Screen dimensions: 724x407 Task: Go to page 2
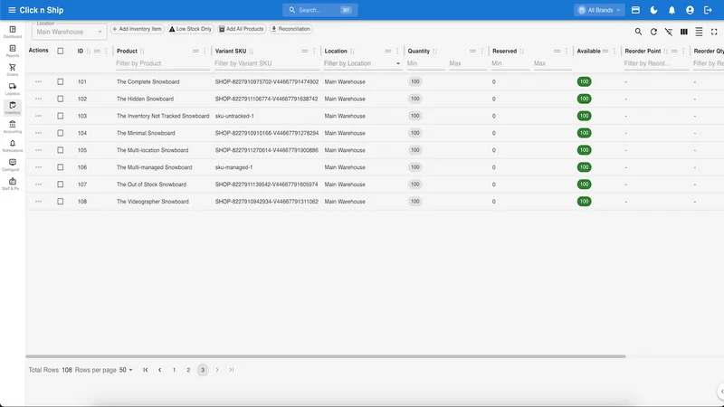[188, 370]
